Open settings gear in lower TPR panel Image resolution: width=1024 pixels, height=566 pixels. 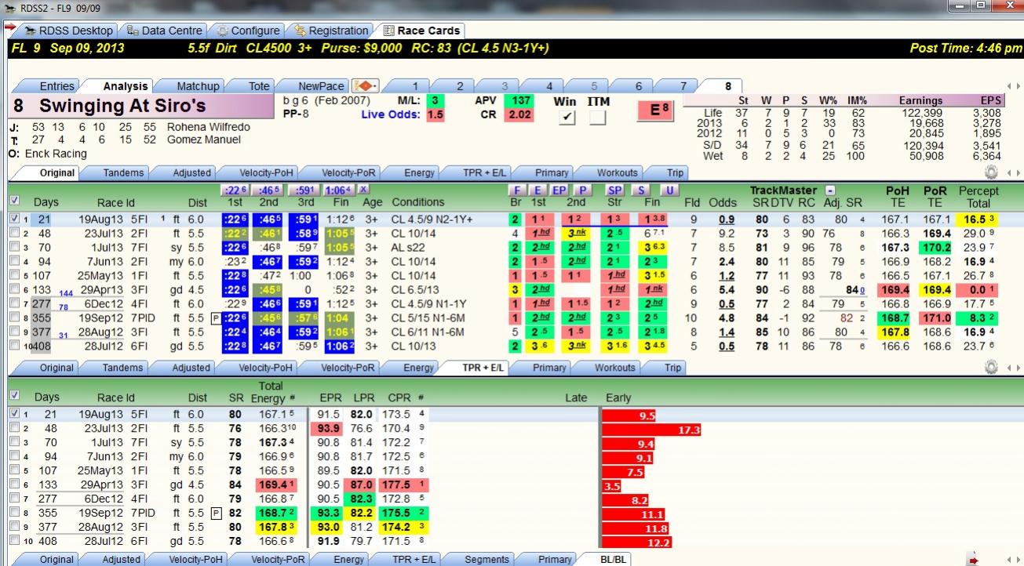pyautogui.click(x=991, y=367)
